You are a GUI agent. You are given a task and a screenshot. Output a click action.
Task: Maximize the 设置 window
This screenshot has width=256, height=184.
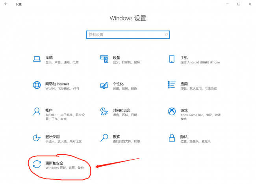tap(239, 4)
